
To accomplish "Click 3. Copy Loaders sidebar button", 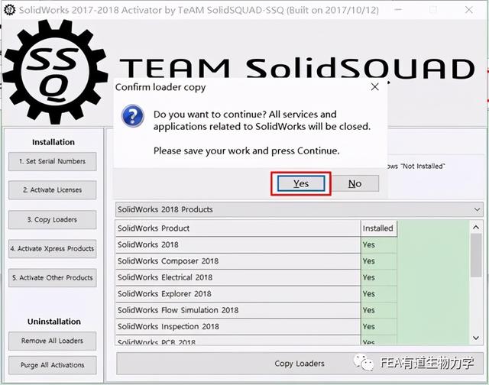I will point(53,220).
